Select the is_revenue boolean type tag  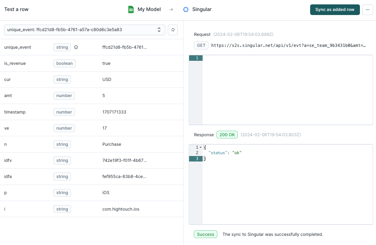[x=64, y=63]
